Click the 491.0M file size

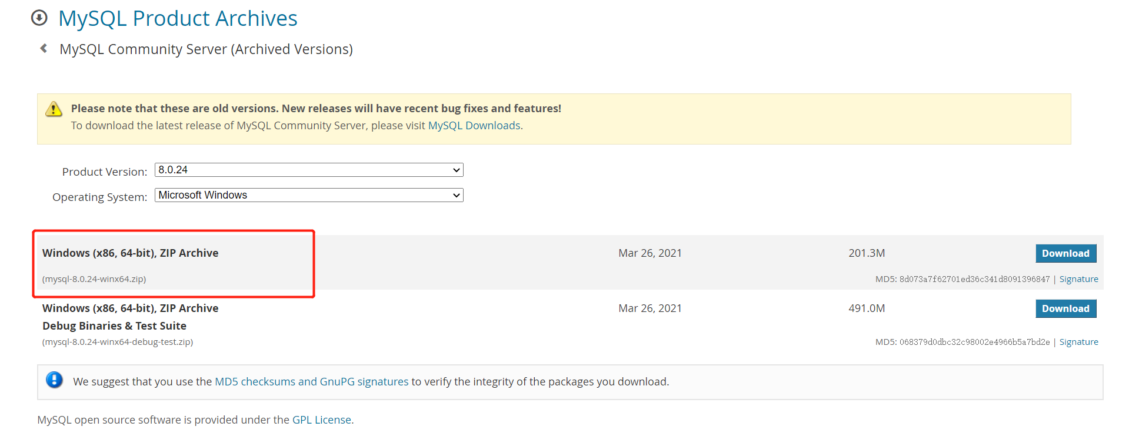coord(867,308)
